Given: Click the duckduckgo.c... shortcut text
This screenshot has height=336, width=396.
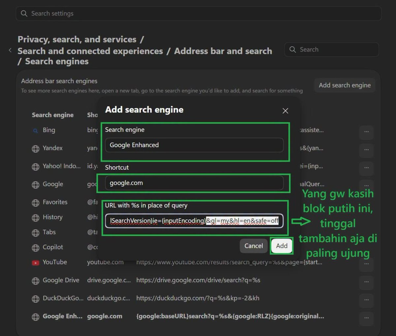Looking at the screenshot, I should (109, 298).
